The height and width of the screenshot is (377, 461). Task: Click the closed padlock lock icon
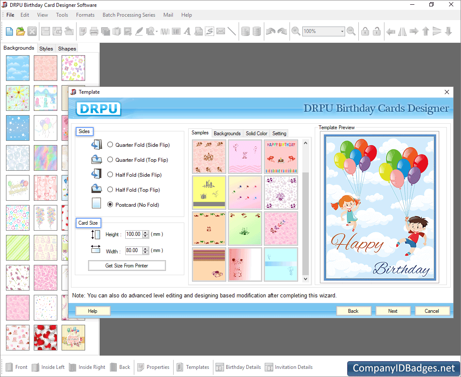coord(365,31)
